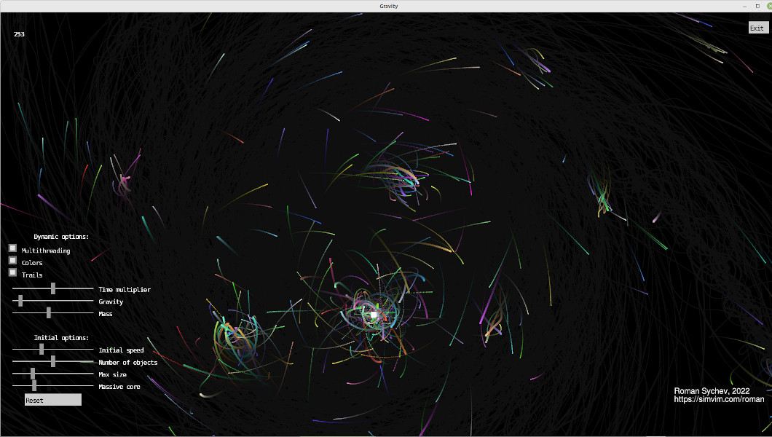Click the Max size slider handle
The image size is (772, 437).
click(x=33, y=374)
